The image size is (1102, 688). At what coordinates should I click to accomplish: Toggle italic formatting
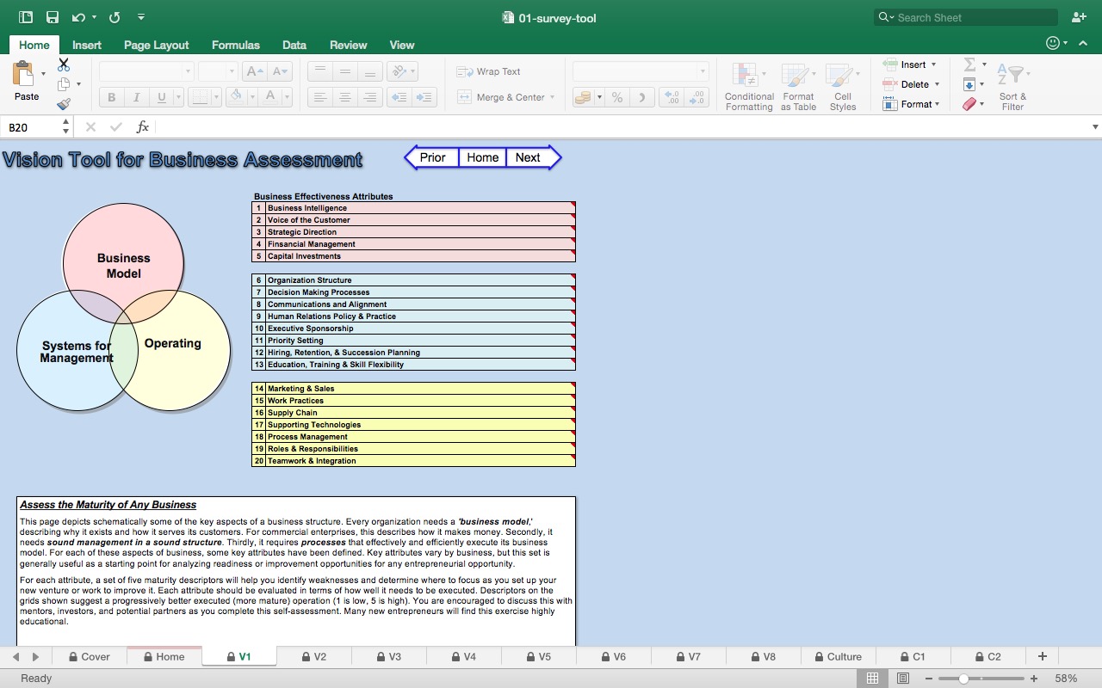tap(136, 96)
